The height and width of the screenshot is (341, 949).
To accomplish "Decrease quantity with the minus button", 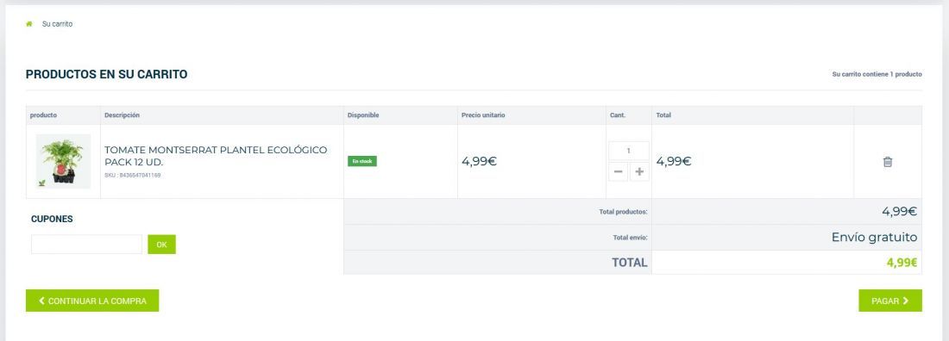I will [618, 171].
